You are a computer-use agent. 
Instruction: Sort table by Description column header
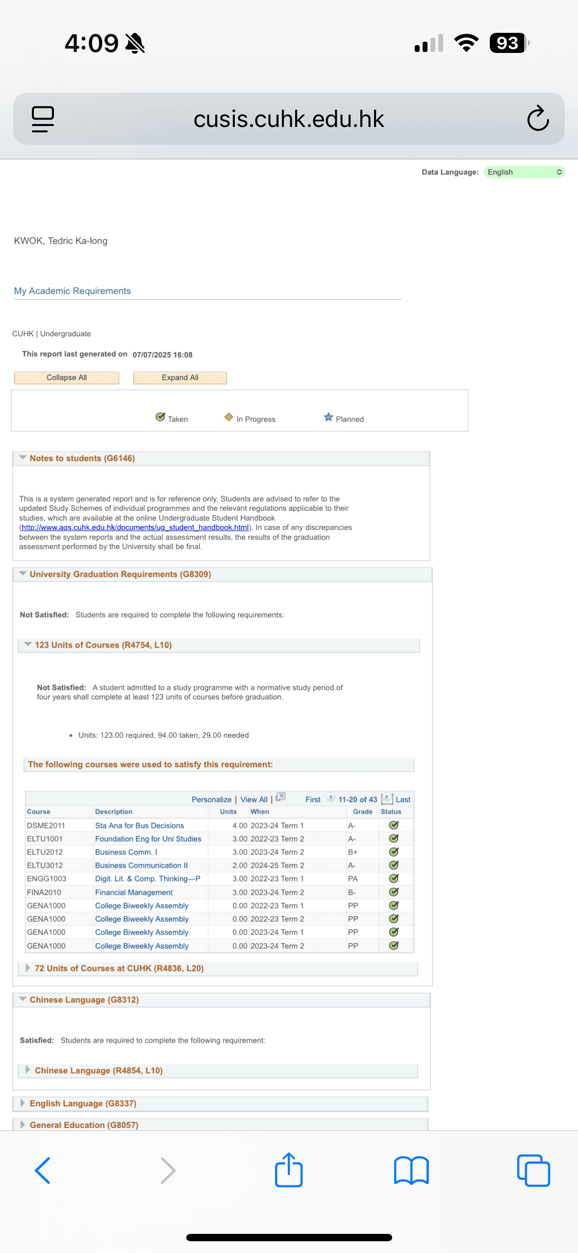[114, 812]
